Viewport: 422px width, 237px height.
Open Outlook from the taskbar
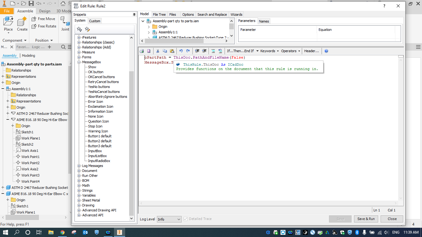click(x=85, y=232)
